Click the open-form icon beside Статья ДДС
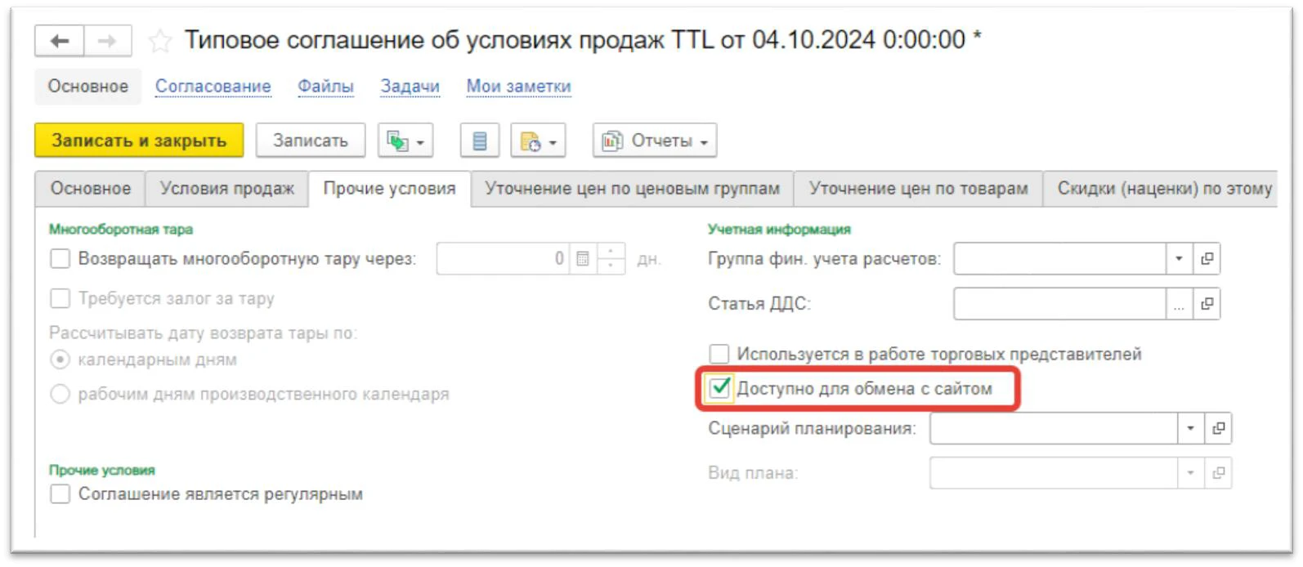The height and width of the screenshot is (567, 1303). tap(1207, 304)
